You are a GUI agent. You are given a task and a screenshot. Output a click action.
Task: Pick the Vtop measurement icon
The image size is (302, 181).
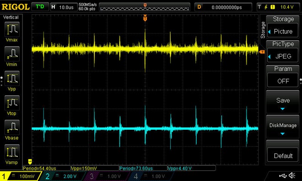tap(12, 103)
